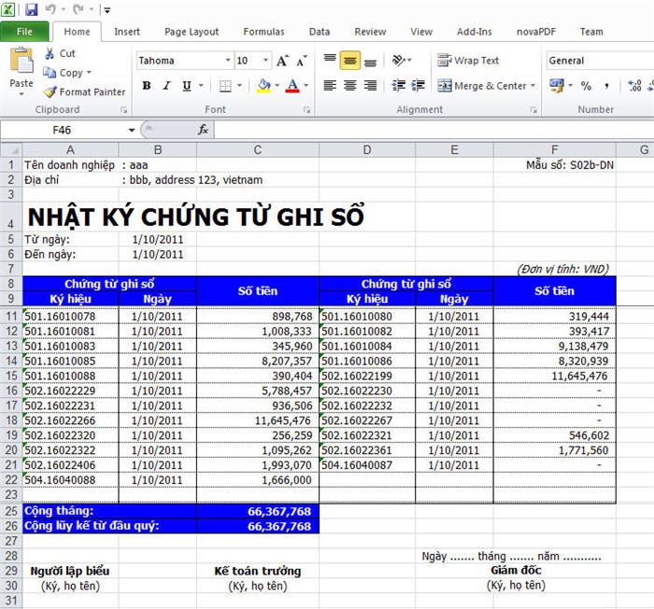Click the Save icon in quick access toolbar
Viewport: 654px width, 609px height.
[x=31, y=9]
